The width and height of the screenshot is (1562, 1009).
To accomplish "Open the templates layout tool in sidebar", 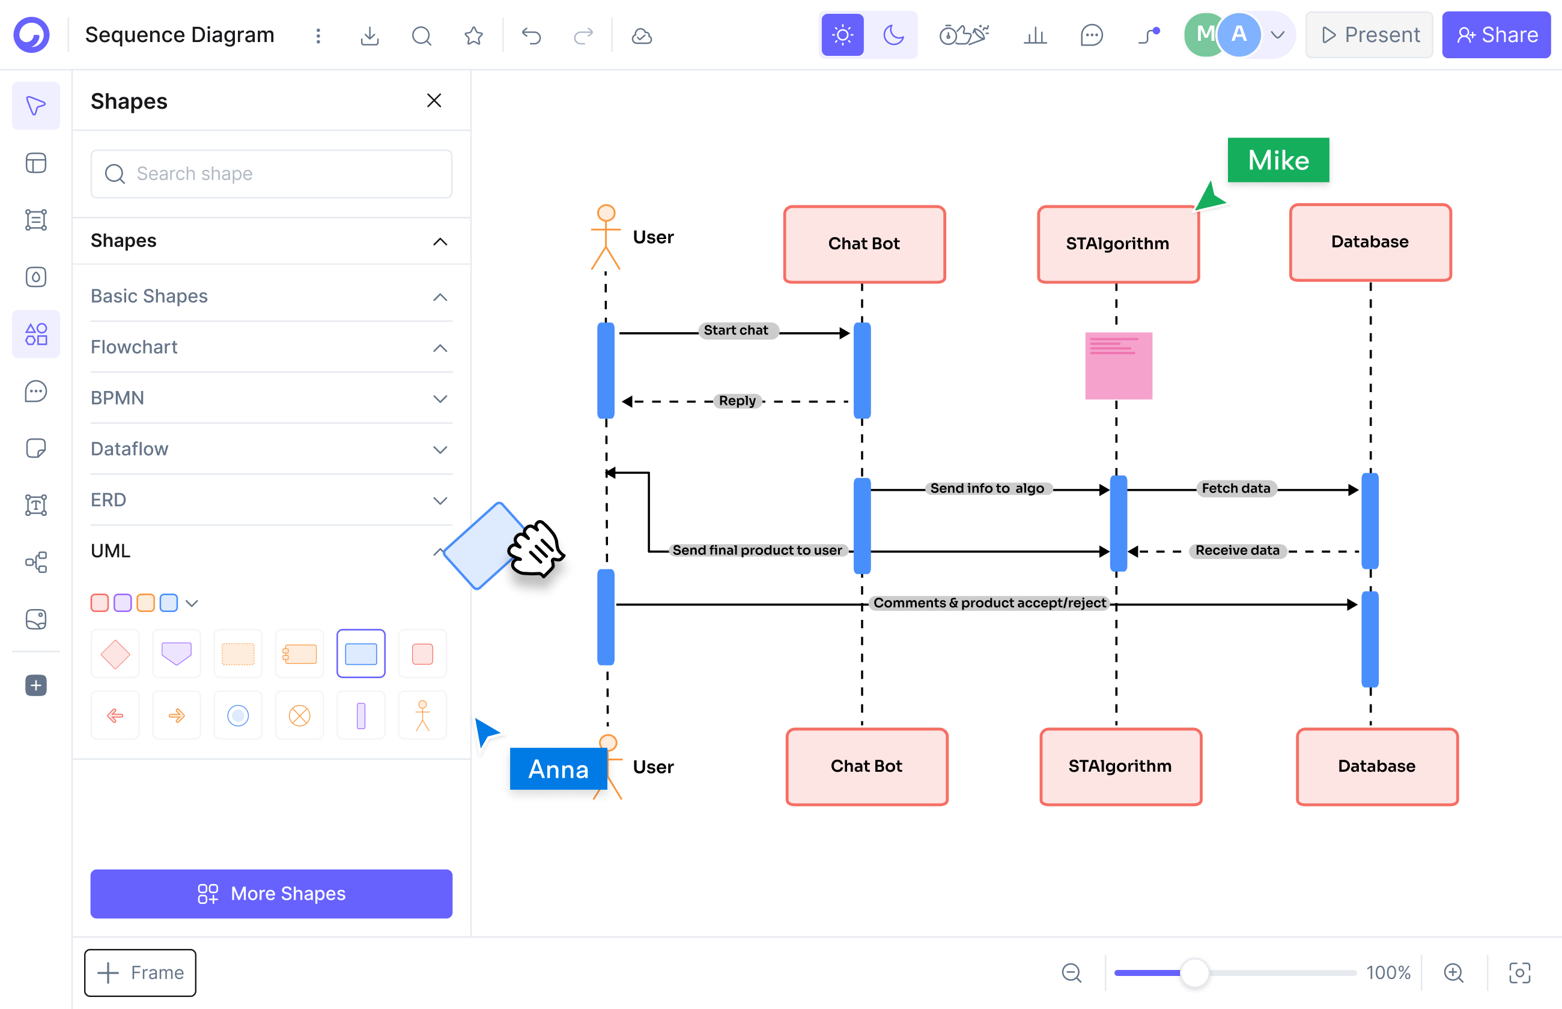I will [x=36, y=163].
